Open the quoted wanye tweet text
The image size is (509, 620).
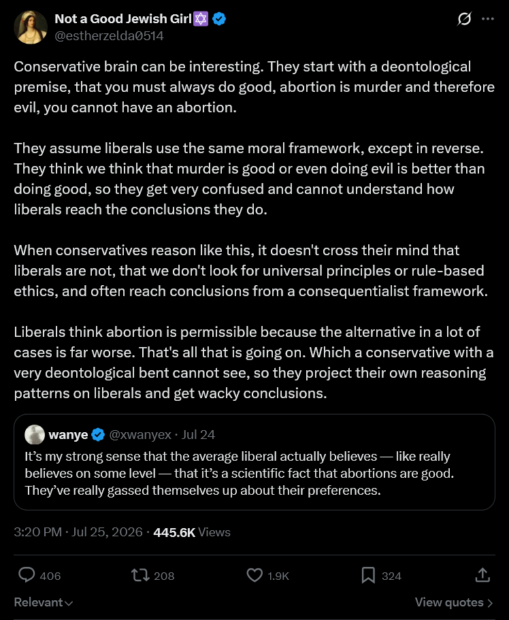coord(240,473)
